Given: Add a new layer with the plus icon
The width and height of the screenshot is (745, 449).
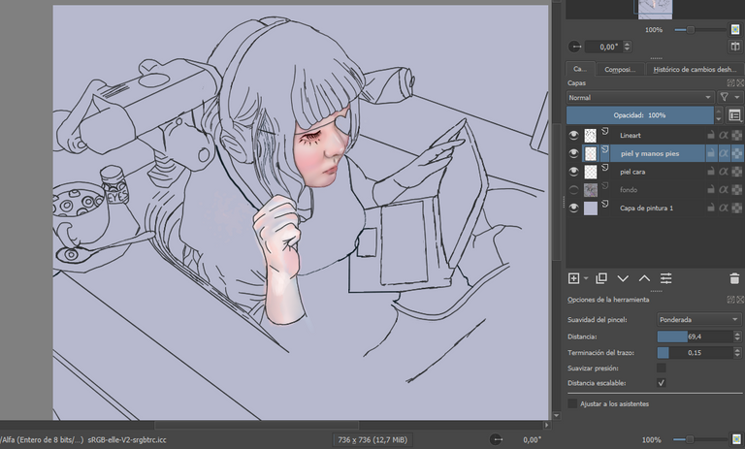Looking at the screenshot, I should point(573,278).
